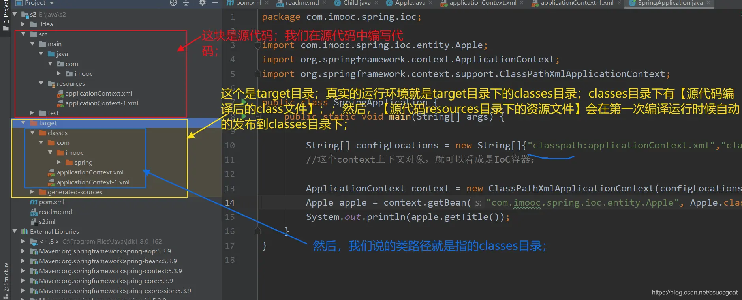This screenshot has width=742, height=300.
Task: Hide the Project panel with minimize icon
Action: [215, 3]
